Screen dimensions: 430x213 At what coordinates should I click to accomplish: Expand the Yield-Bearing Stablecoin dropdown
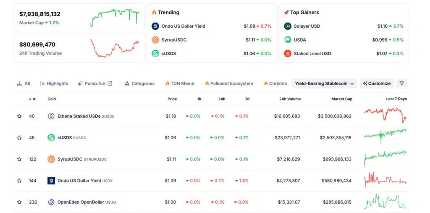tap(324, 83)
